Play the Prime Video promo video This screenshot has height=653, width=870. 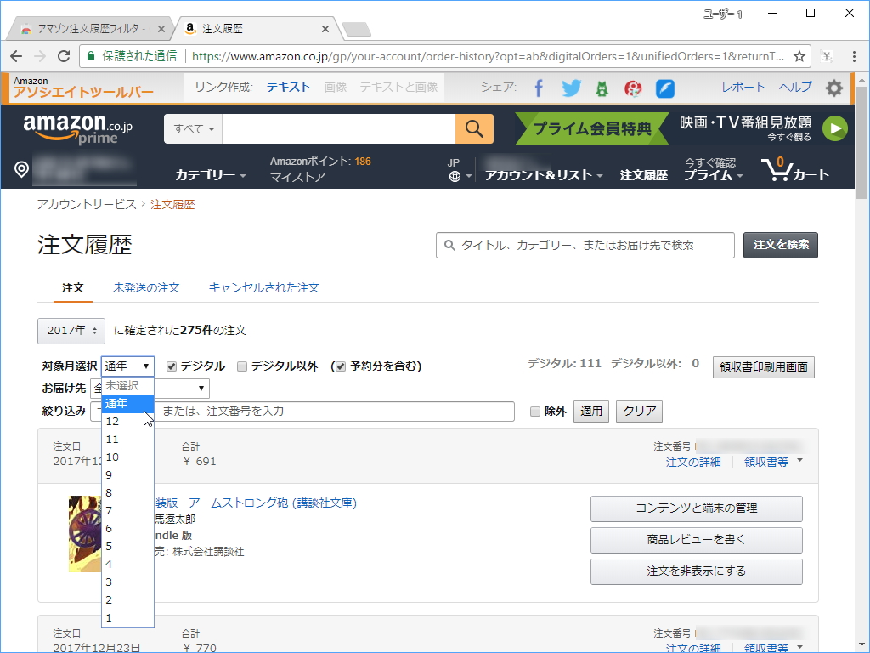835,128
